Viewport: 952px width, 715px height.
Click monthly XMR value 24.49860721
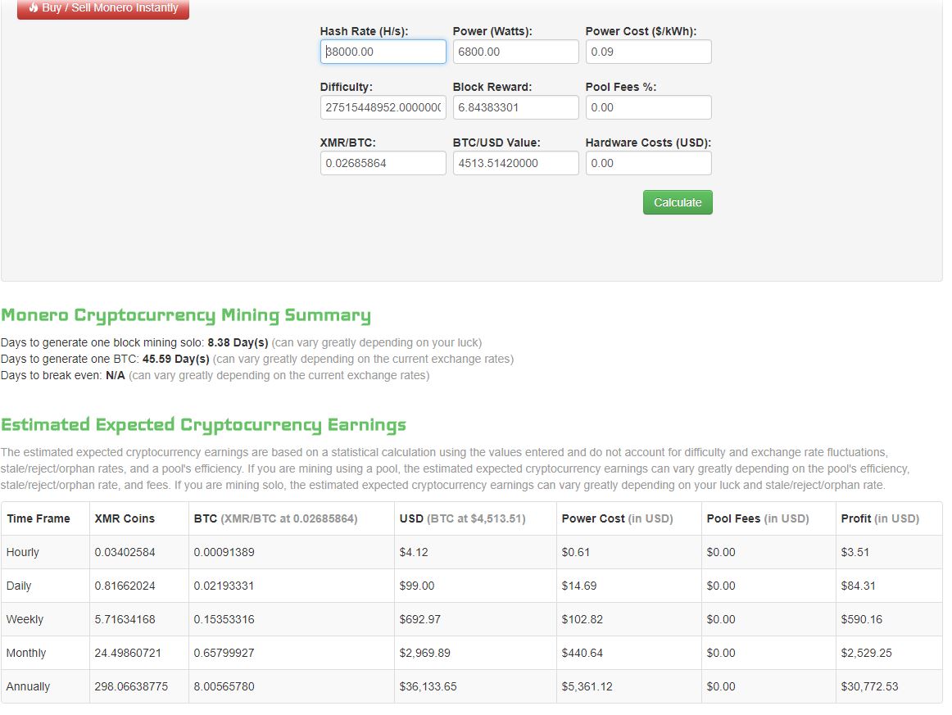(x=128, y=653)
